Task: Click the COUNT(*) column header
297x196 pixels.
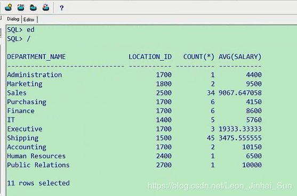Action: (199, 57)
